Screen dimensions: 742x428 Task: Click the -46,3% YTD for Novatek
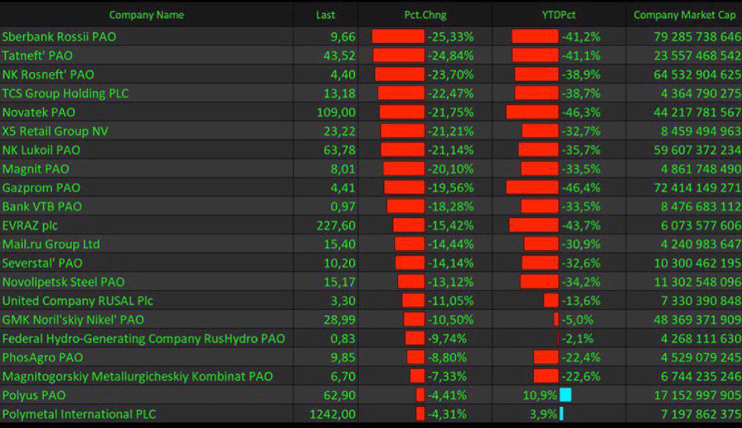click(581, 113)
